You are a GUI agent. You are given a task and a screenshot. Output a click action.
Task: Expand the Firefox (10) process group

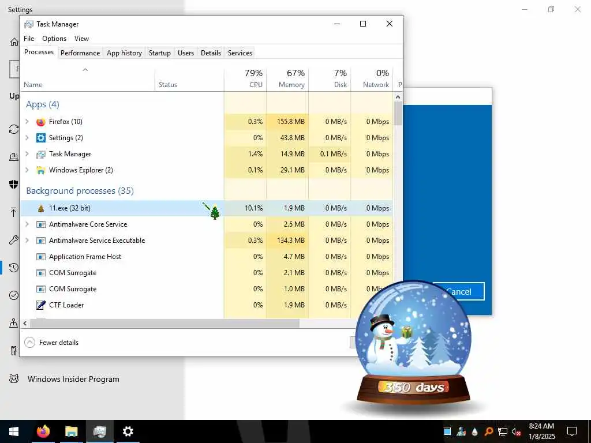pyautogui.click(x=27, y=121)
